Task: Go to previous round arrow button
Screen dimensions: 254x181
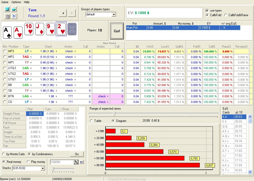Action: (63, 13)
